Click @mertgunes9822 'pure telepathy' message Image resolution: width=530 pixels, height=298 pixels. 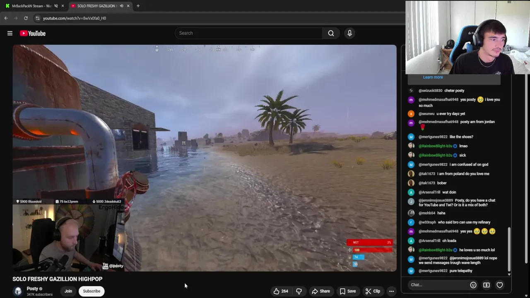click(461, 271)
